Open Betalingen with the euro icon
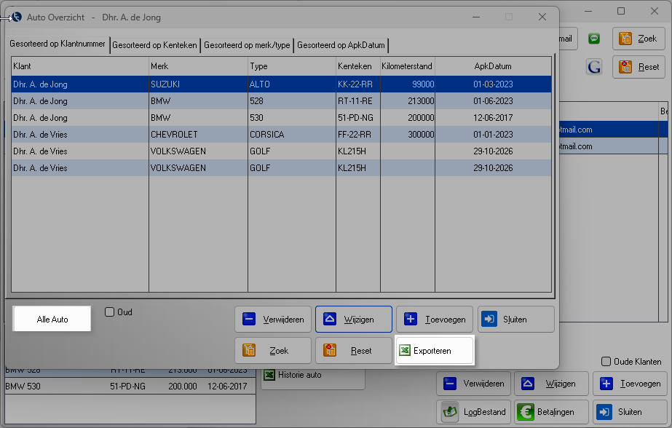 click(x=551, y=411)
